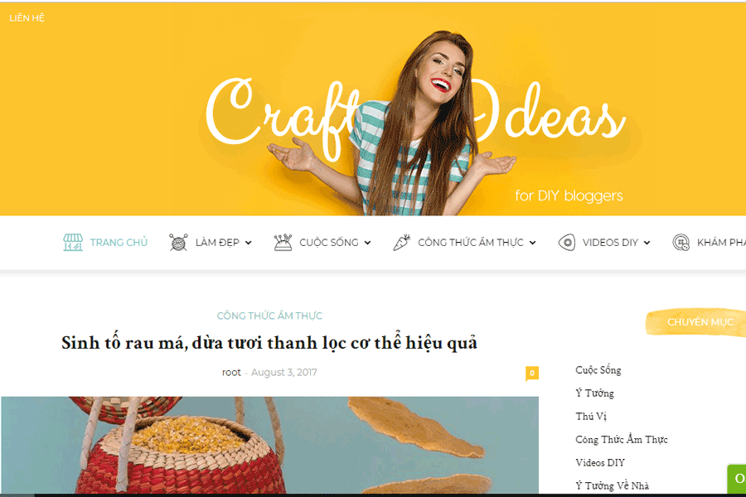Expand the Làm Đẹp dropdown arrow
The image size is (746, 497).
(x=249, y=243)
